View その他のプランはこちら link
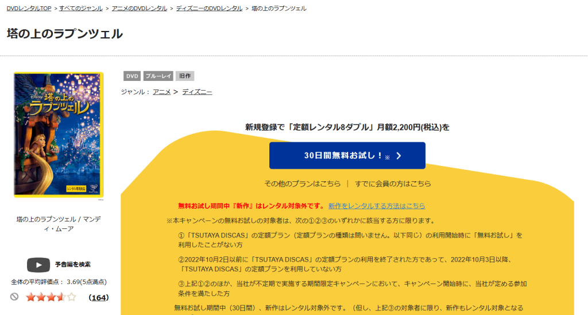This screenshot has width=588, height=315. [x=303, y=184]
